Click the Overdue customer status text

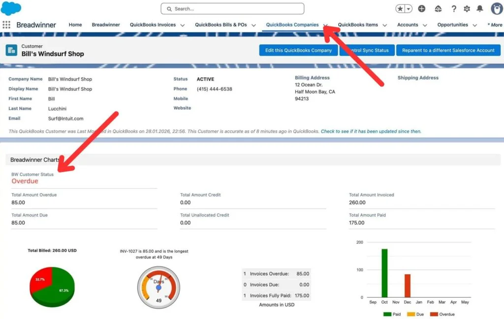25,181
